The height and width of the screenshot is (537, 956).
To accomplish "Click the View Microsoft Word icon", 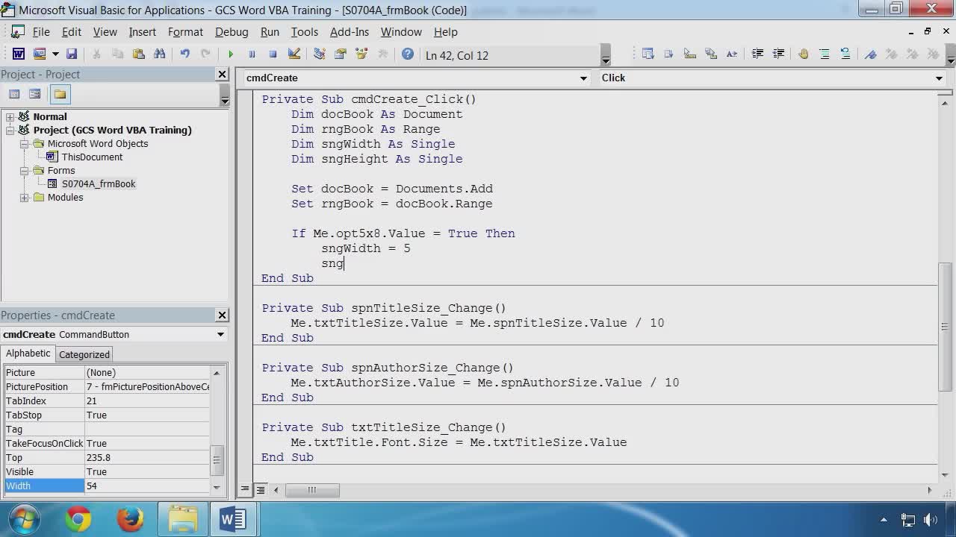I will pos(19,54).
